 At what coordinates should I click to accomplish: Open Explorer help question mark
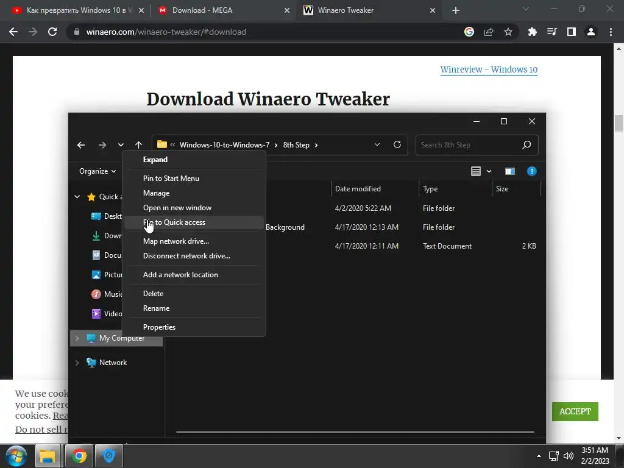pyautogui.click(x=531, y=171)
